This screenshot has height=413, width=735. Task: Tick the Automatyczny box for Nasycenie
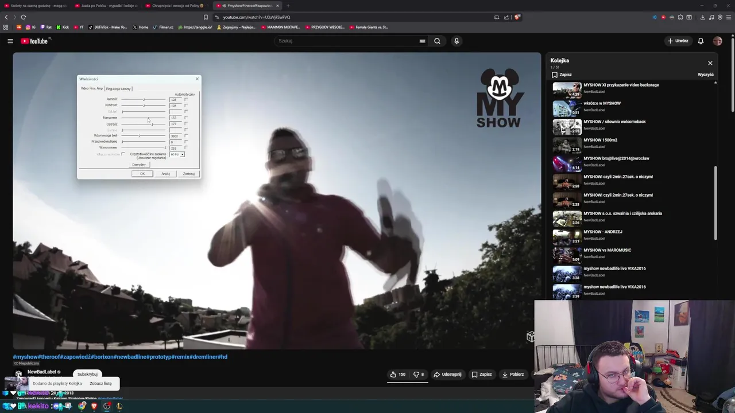186,118
